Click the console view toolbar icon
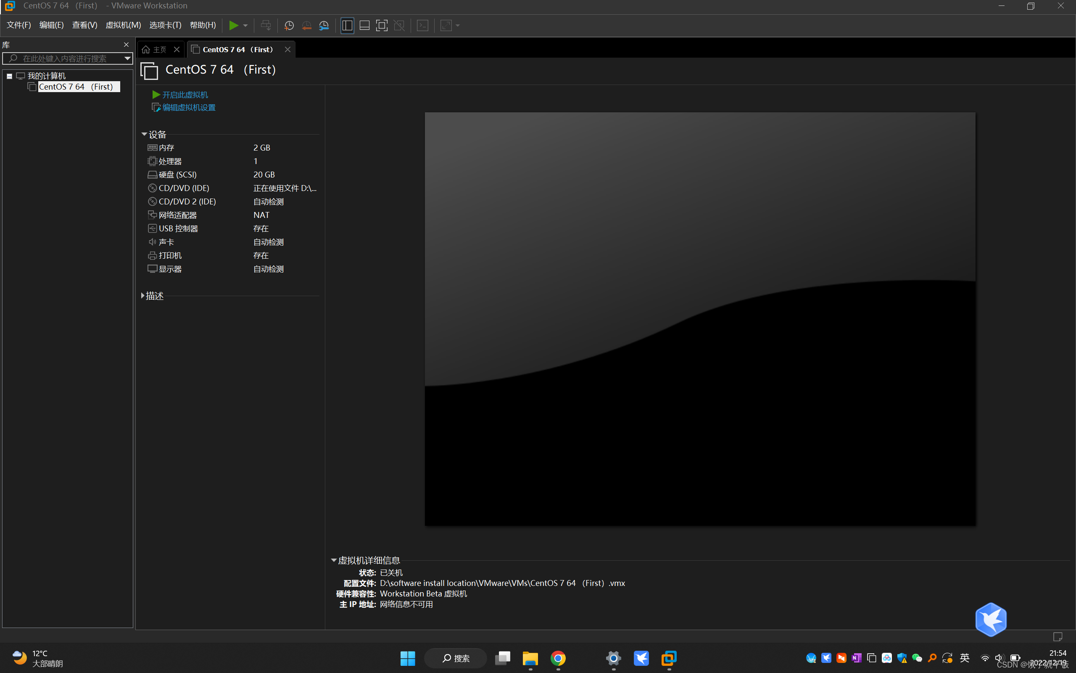This screenshot has height=673, width=1076. tap(422, 25)
